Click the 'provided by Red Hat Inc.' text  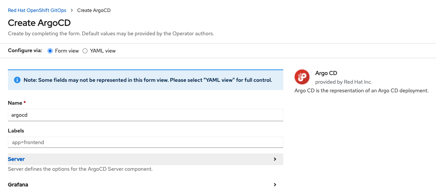(x=343, y=81)
